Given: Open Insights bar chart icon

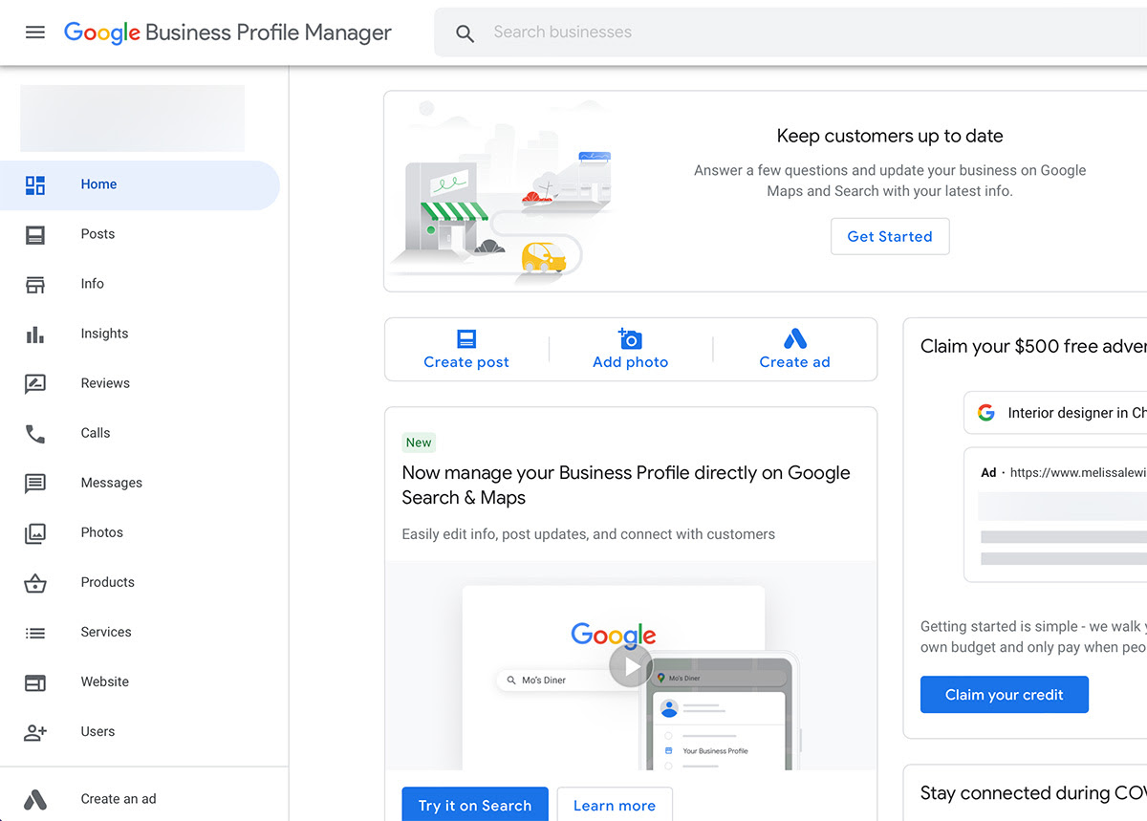Looking at the screenshot, I should (35, 334).
